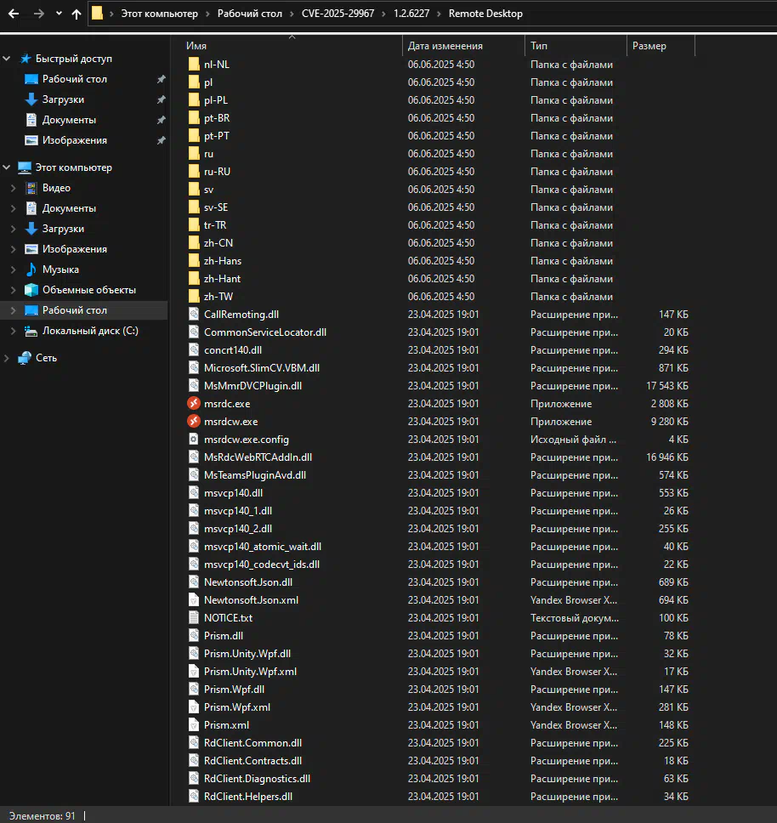Select the zh-TW folder icon

(194, 296)
